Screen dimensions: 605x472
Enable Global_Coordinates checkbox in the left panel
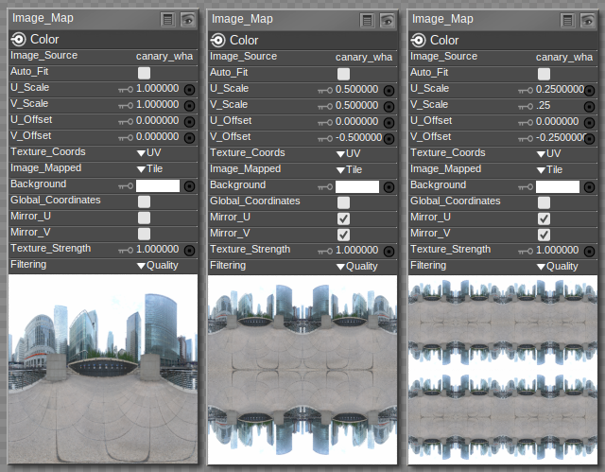click(x=144, y=201)
